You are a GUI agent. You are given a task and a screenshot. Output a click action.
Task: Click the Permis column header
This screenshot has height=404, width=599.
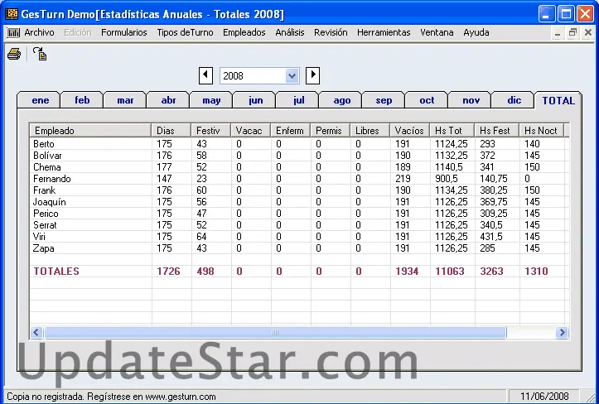click(x=330, y=131)
